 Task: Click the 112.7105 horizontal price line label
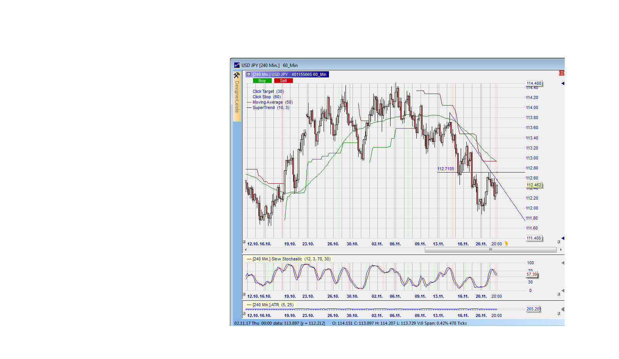[x=446, y=169]
